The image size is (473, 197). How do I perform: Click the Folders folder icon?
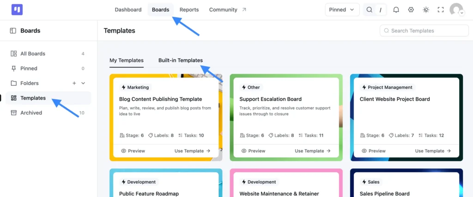[13, 83]
